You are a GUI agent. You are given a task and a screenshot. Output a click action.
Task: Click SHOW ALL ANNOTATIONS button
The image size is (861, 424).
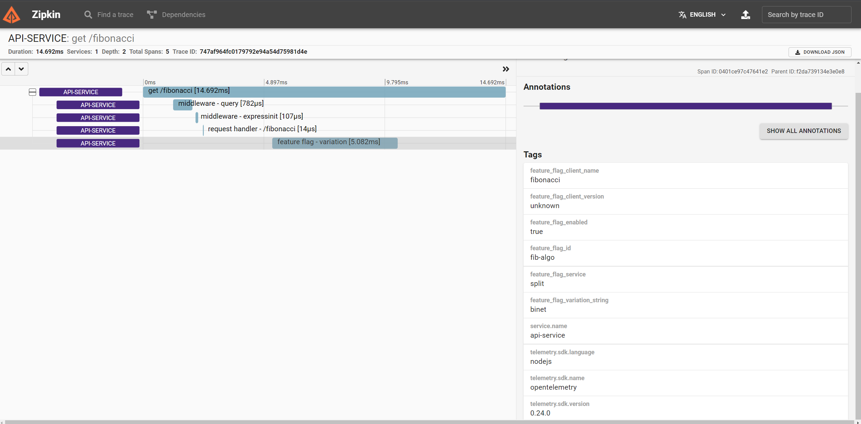click(804, 131)
